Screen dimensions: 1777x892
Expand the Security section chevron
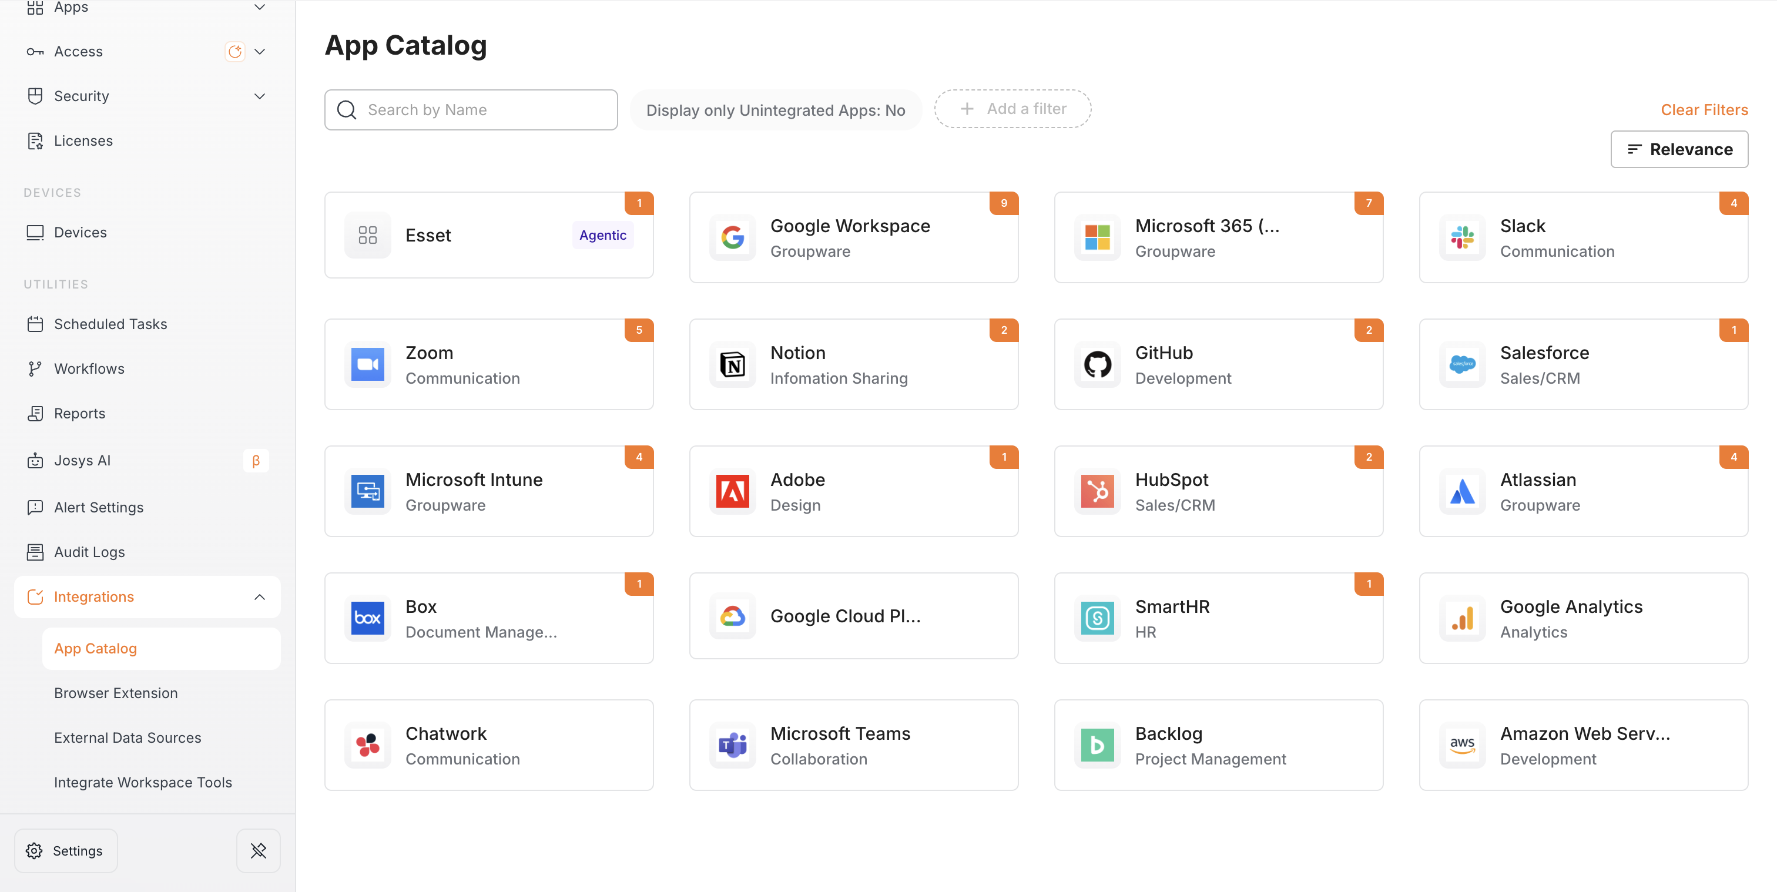tap(260, 96)
